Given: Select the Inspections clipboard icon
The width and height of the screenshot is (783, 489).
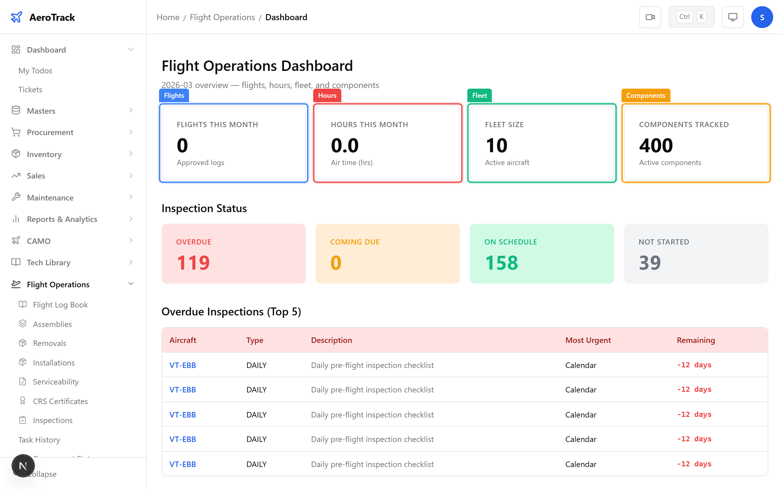Looking at the screenshot, I should 23,420.
